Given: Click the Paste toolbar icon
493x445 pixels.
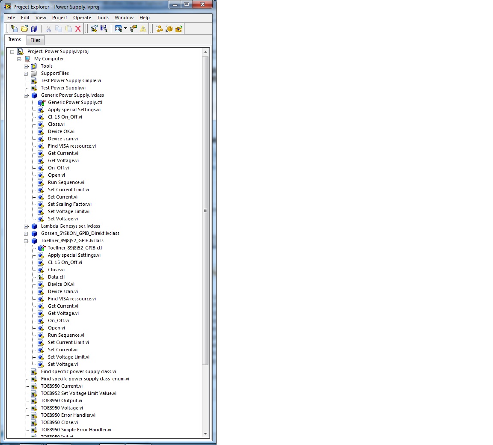Looking at the screenshot, I should [x=68, y=29].
